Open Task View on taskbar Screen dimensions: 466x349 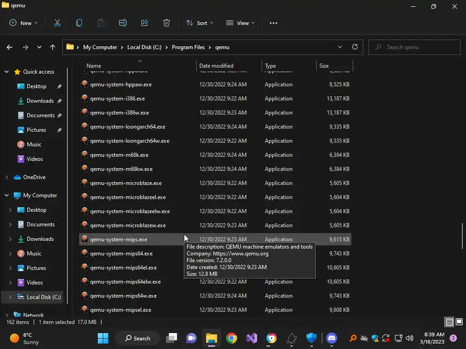172,338
